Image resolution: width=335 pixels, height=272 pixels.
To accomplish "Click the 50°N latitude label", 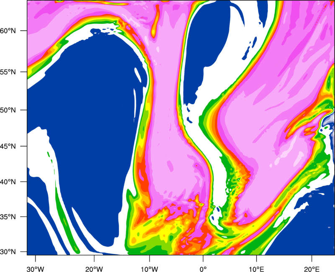I will 8,110.
